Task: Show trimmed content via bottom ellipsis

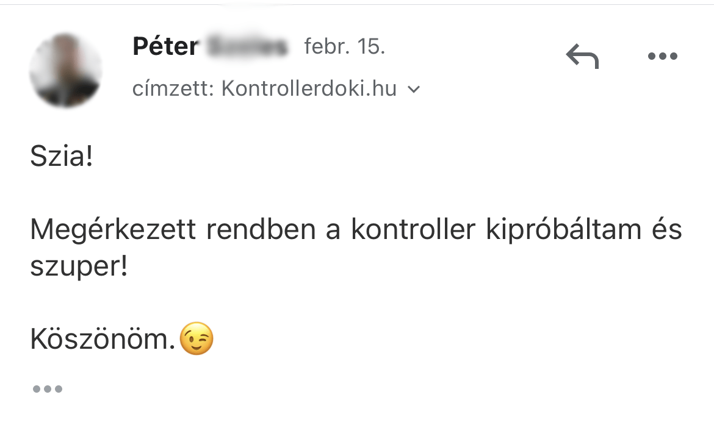Action: pos(47,388)
